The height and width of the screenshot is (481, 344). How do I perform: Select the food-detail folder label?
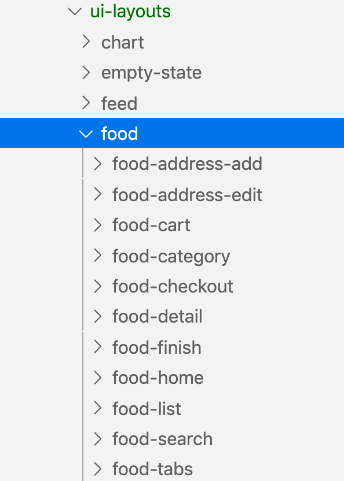click(x=158, y=317)
